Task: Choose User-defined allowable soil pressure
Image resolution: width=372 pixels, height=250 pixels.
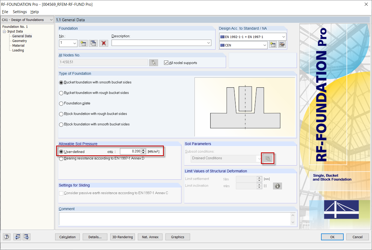Action: click(61, 152)
